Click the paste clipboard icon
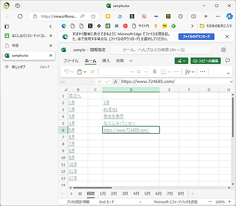236x206 pixels. coord(80,72)
